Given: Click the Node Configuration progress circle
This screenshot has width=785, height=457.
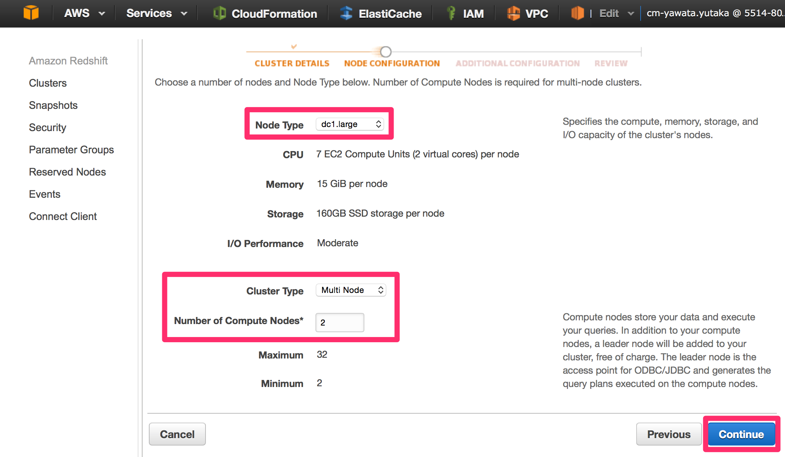Looking at the screenshot, I should pyautogui.click(x=385, y=52).
